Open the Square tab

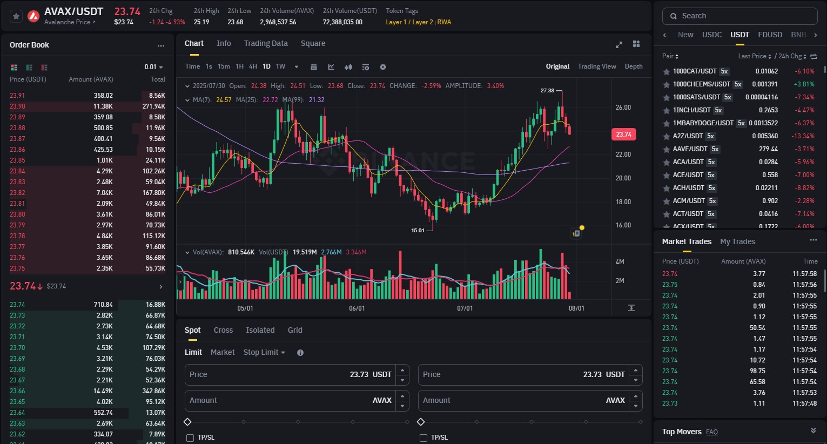point(313,43)
